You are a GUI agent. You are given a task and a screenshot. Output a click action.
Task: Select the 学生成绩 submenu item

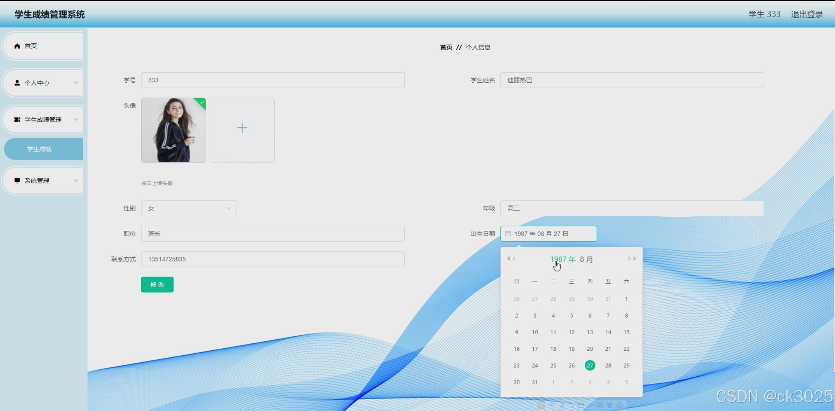click(x=39, y=149)
